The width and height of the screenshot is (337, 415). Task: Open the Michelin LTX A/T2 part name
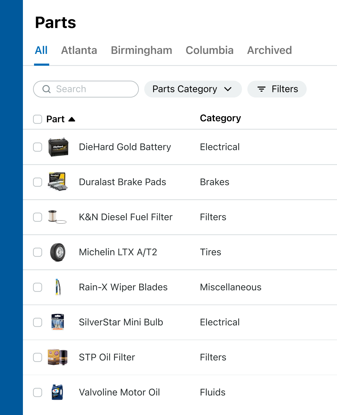(x=118, y=252)
